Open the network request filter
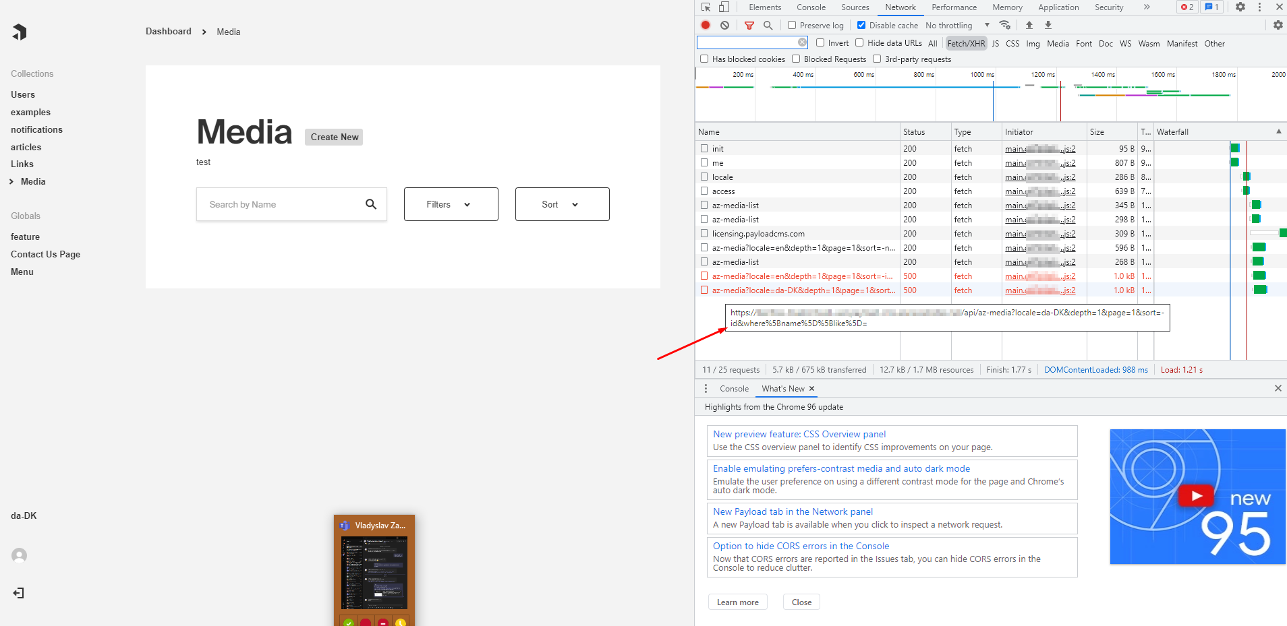The width and height of the screenshot is (1287, 626). pyautogui.click(x=749, y=25)
